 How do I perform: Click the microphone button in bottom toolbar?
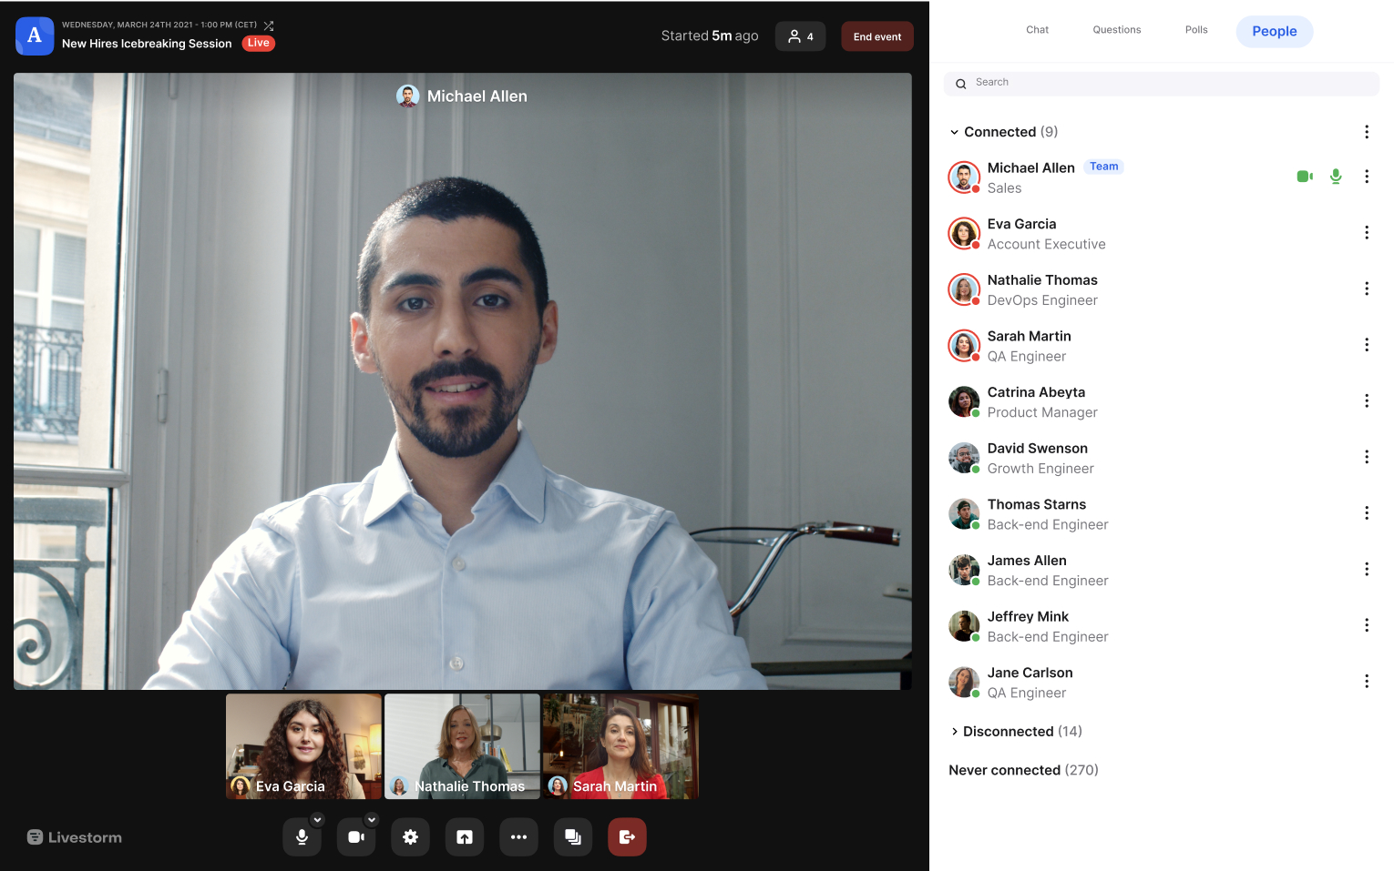click(302, 837)
